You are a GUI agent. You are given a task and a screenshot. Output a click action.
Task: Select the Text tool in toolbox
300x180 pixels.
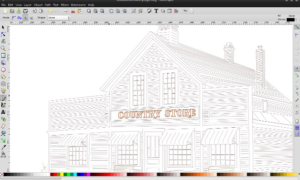3,112
